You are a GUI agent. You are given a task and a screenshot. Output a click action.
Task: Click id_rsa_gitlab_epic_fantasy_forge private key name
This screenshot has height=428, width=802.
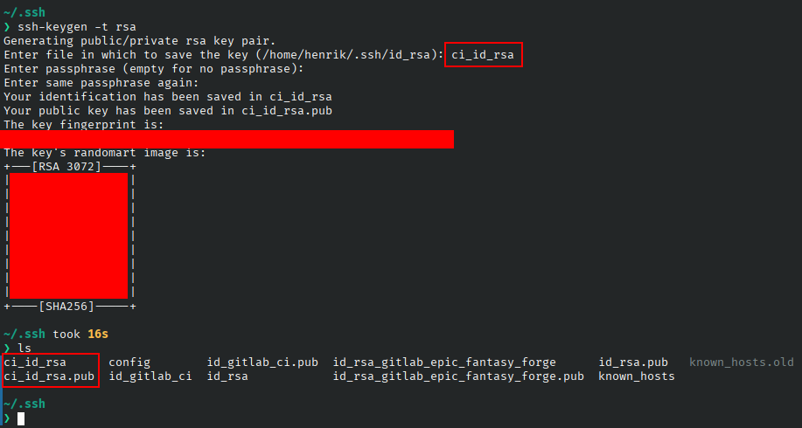444,362
